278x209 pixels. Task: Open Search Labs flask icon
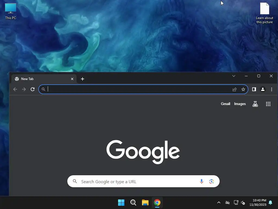pyautogui.click(x=255, y=104)
